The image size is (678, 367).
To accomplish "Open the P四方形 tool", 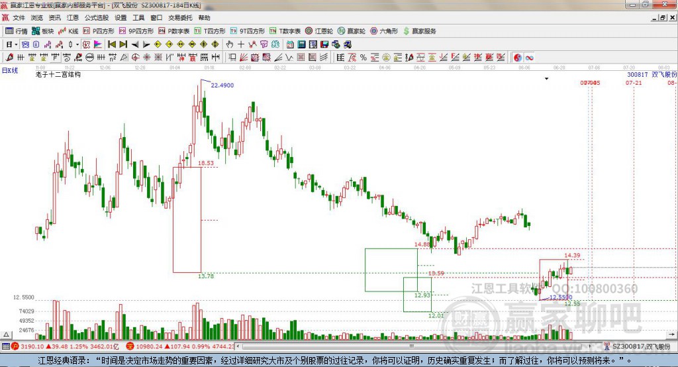I will pos(99,31).
